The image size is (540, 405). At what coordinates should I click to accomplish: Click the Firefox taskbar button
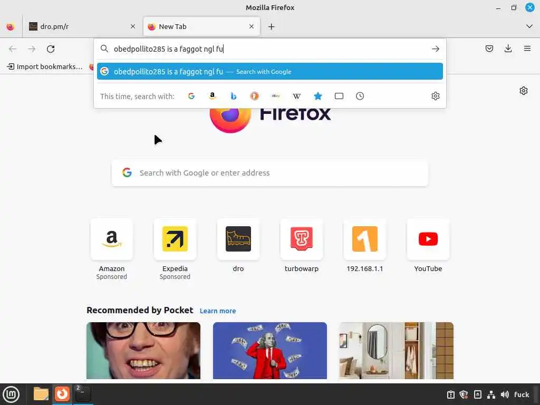click(x=62, y=394)
